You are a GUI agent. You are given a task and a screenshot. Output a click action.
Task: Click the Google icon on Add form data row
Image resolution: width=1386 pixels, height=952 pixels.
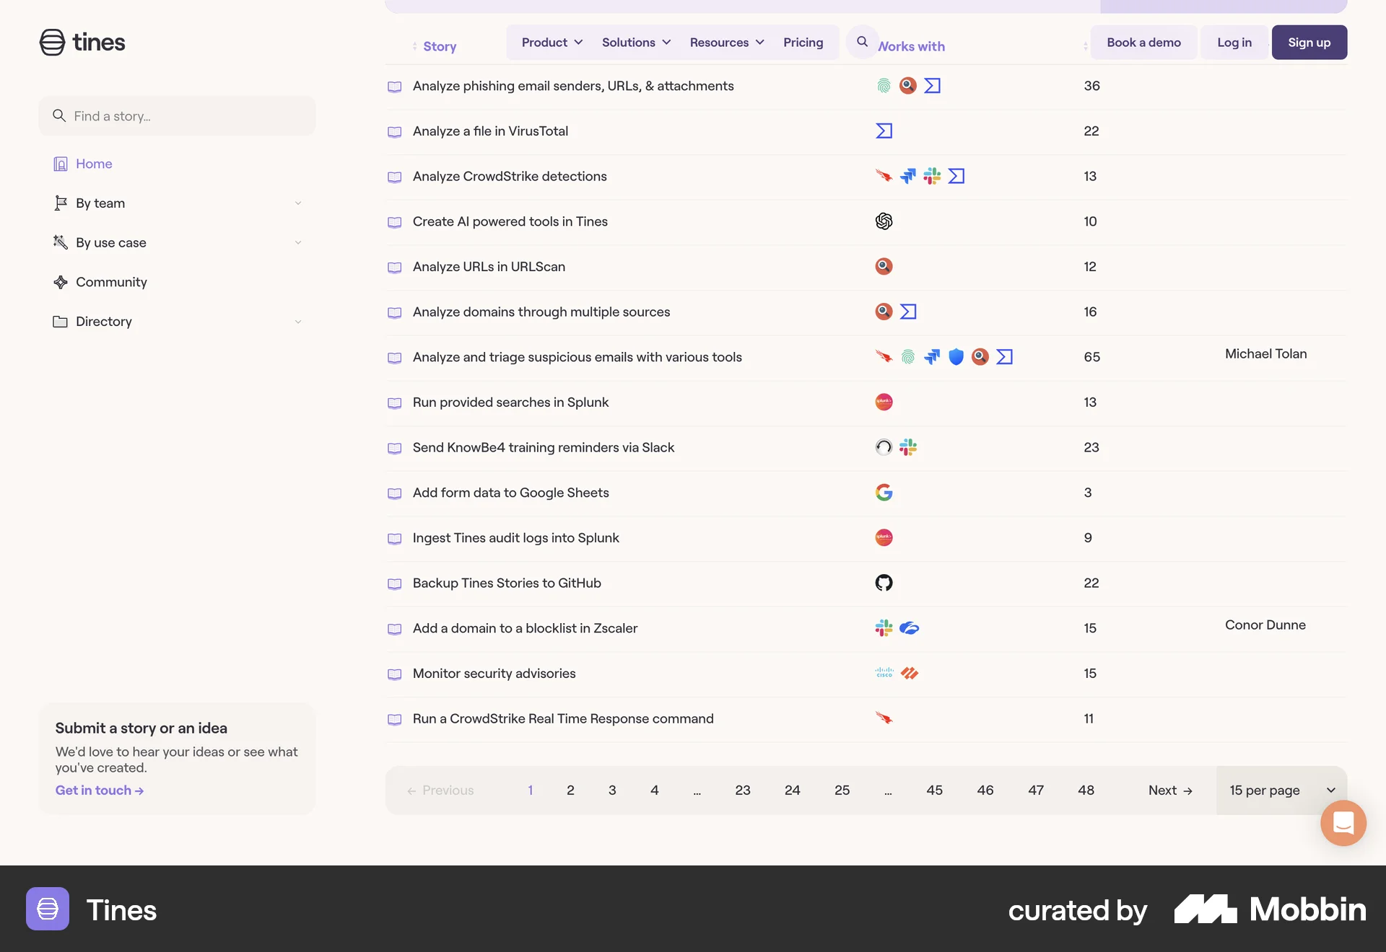[x=884, y=493]
